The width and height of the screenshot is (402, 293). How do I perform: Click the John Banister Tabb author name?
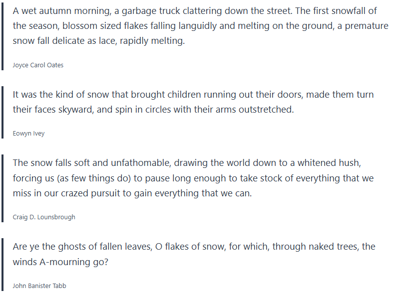point(39,286)
